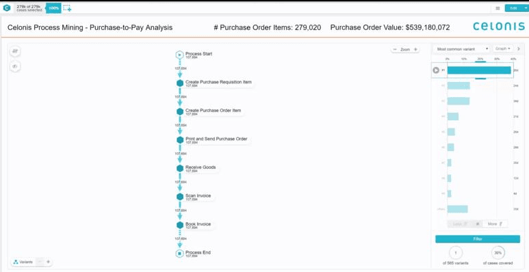Click the 100% selection badge

pos(53,8)
